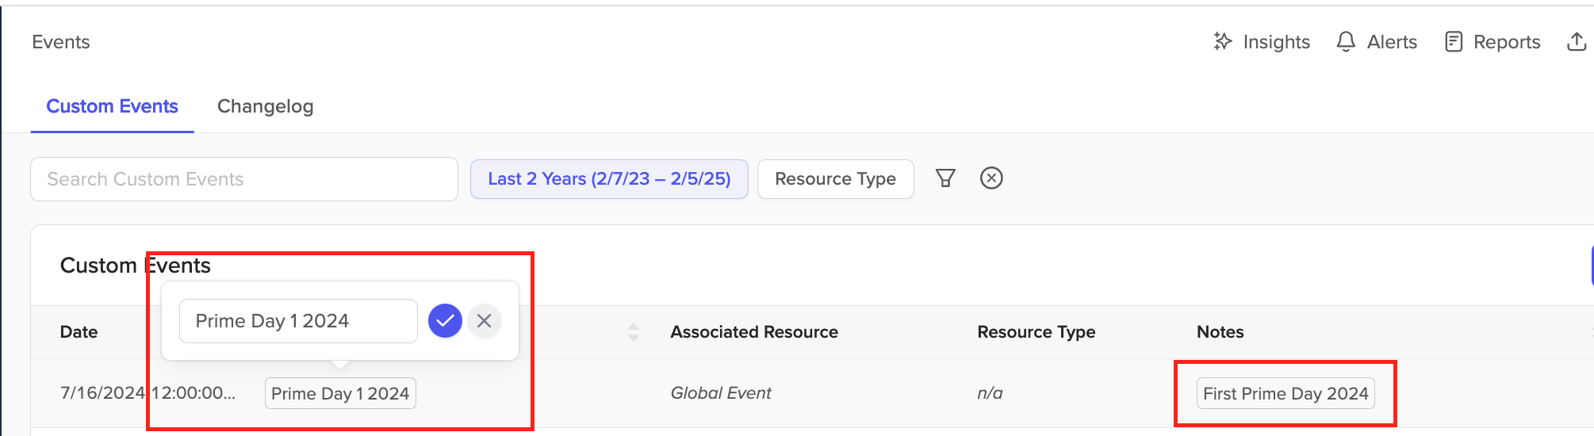This screenshot has height=436, width=1594.
Task: Switch to the Custom Events tab
Action: pyautogui.click(x=112, y=106)
